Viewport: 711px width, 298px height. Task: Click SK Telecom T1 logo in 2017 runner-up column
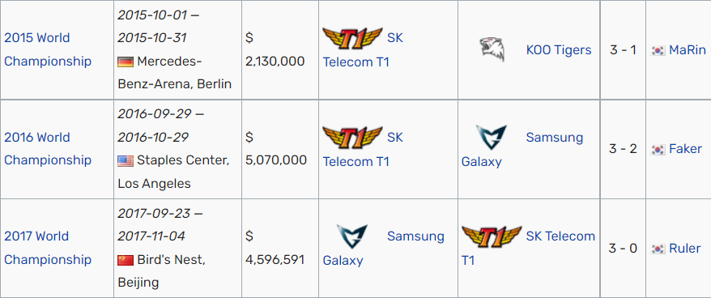492,236
